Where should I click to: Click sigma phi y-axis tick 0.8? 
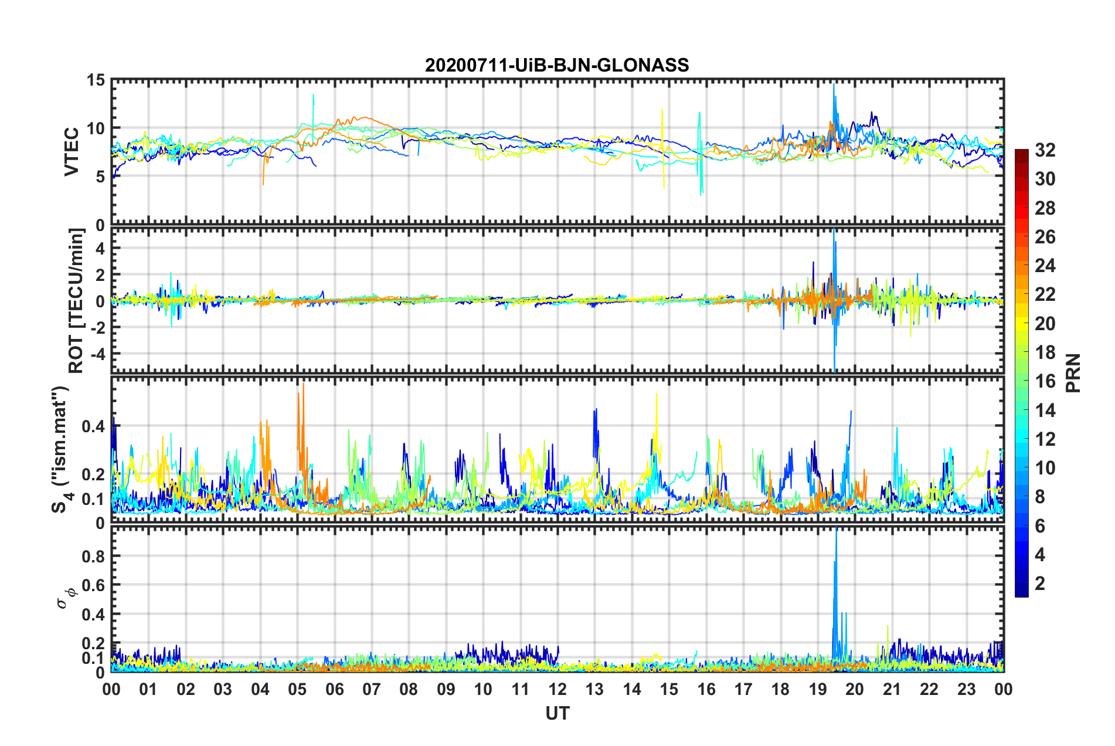point(93,555)
